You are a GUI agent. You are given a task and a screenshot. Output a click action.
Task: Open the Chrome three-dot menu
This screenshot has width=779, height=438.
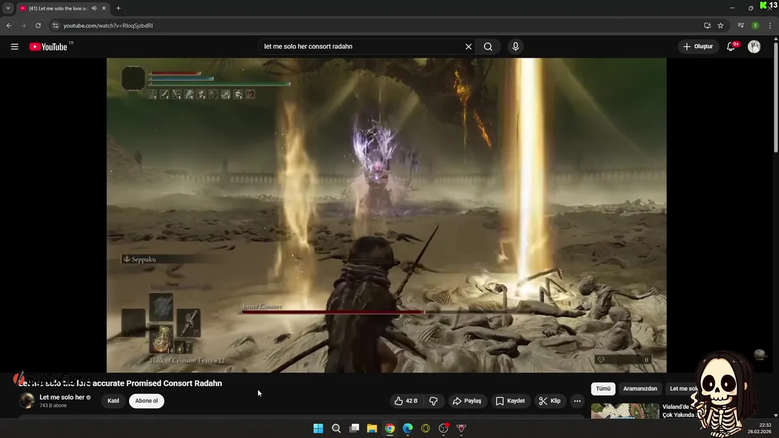(x=770, y=26)
